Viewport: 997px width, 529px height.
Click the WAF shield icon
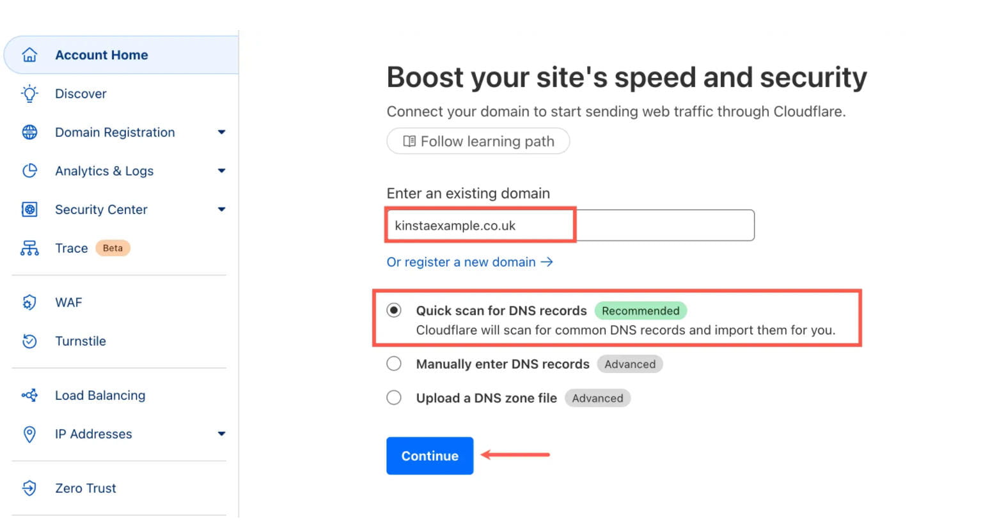29,302
